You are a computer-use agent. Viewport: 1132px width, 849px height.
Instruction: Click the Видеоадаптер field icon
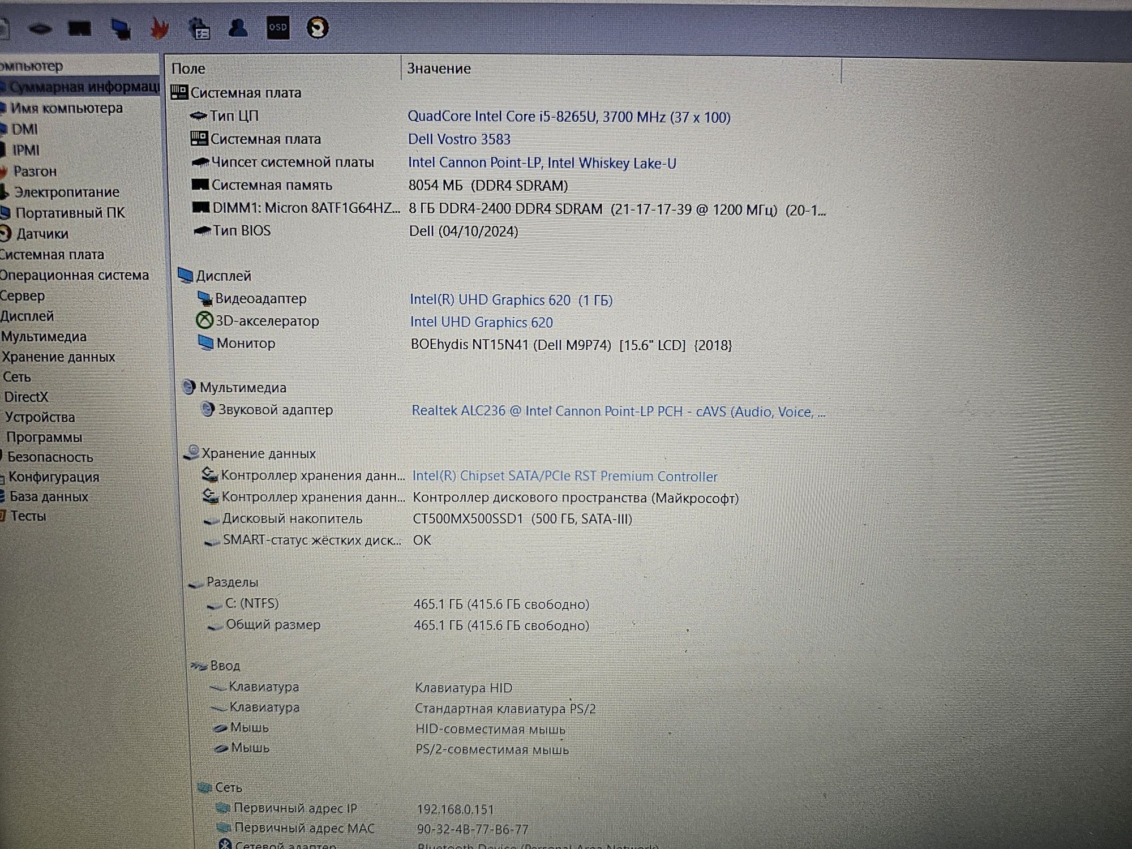click(x=204, y=298)
